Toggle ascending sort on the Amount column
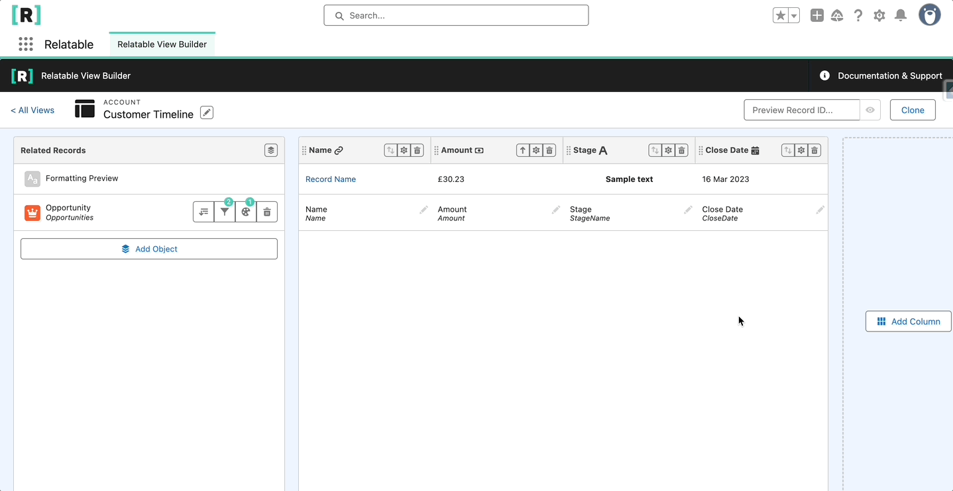The width and height of the screenshot is (953, 491). tap(523, 150)
